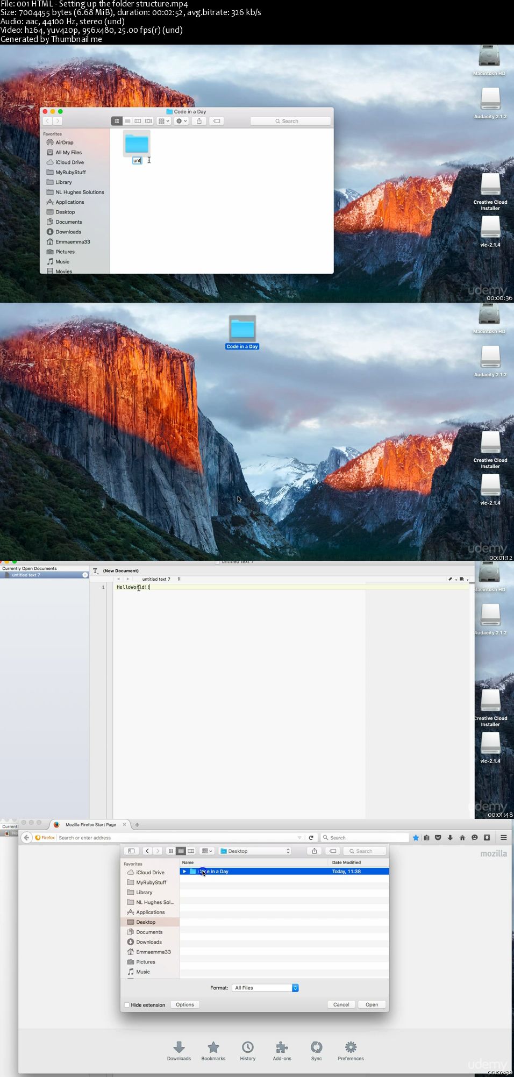The width and height of the screenshot is (514, 1077).
Task: Enable the Hide extension checkbox
Action: pyautogui.click(x=127, y=1005)
